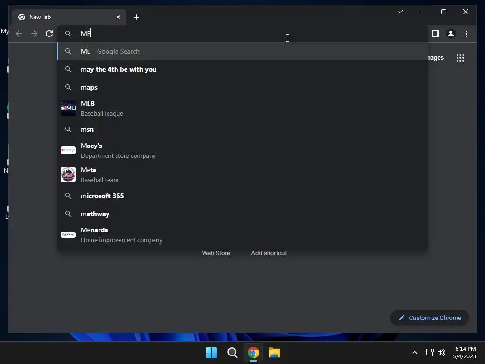Click the Menards logo thumbnail
The width and height of the screenshot is (485, 364).
pyautogui.click(x=68, y=235)
